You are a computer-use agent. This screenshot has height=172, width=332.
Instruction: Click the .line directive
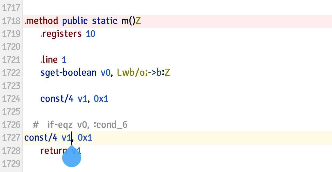(x=49, y=60)
